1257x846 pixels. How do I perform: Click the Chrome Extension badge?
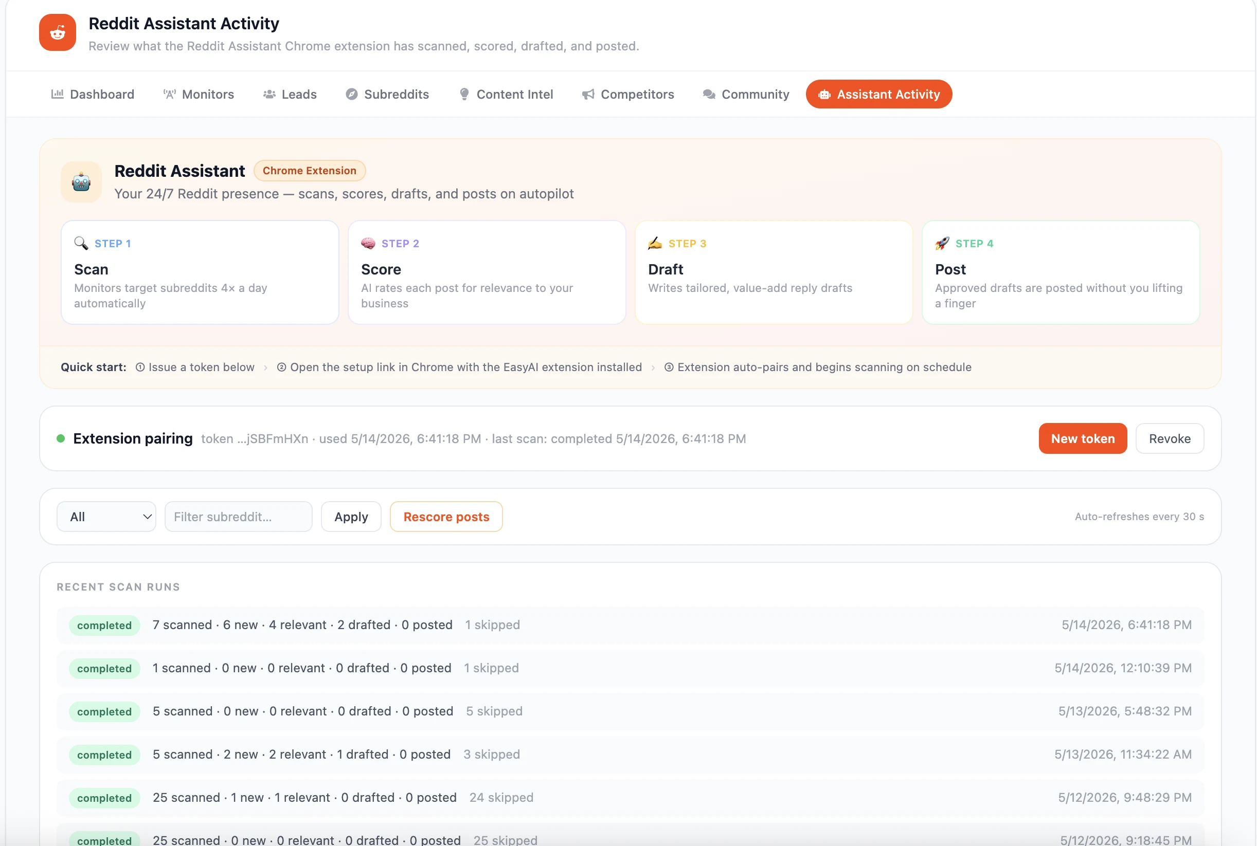coord(310,171)
